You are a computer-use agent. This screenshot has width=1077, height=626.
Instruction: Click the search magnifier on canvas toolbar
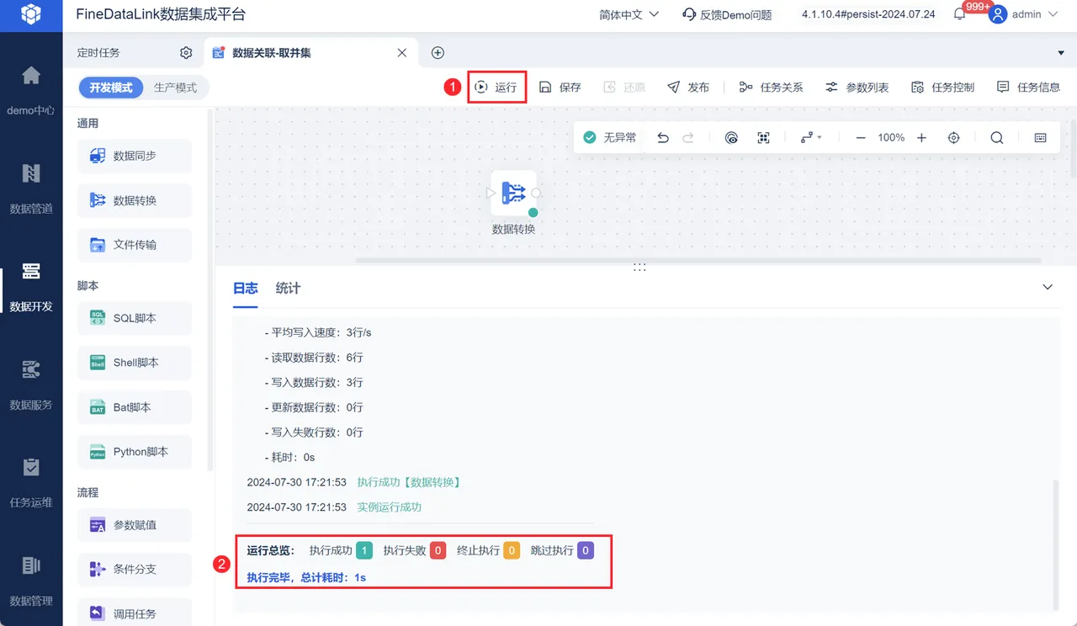[997, 137]
